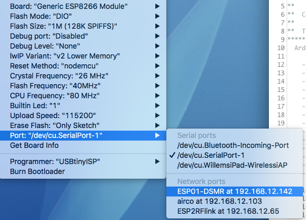Screen dimensions: 306x220
Task: Open the Debug port "Disabled" submenu
Action: 83,36
